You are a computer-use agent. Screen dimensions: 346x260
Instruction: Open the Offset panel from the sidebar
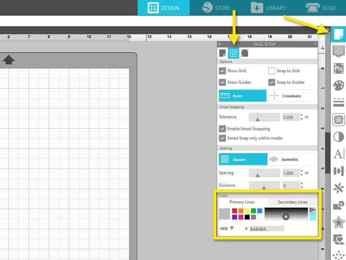tap(338, 120)
